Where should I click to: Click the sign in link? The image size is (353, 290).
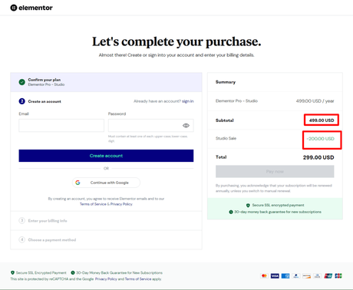click(188, 101)
